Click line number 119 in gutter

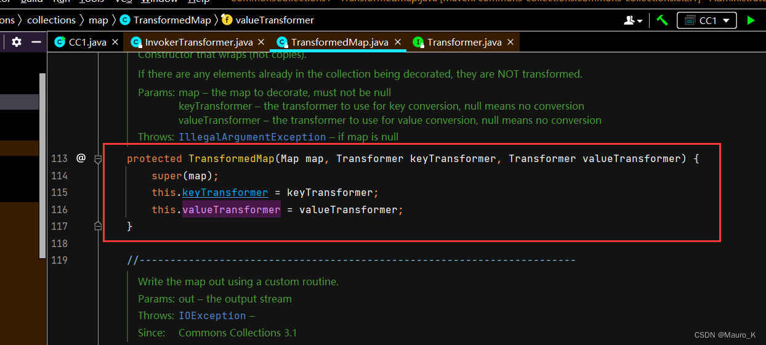(x=60, y=260)
